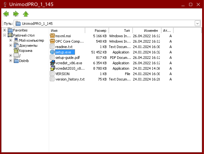Select file name msxml.msi
Viewport: 204px width, 154px height.
pos(63,36)
